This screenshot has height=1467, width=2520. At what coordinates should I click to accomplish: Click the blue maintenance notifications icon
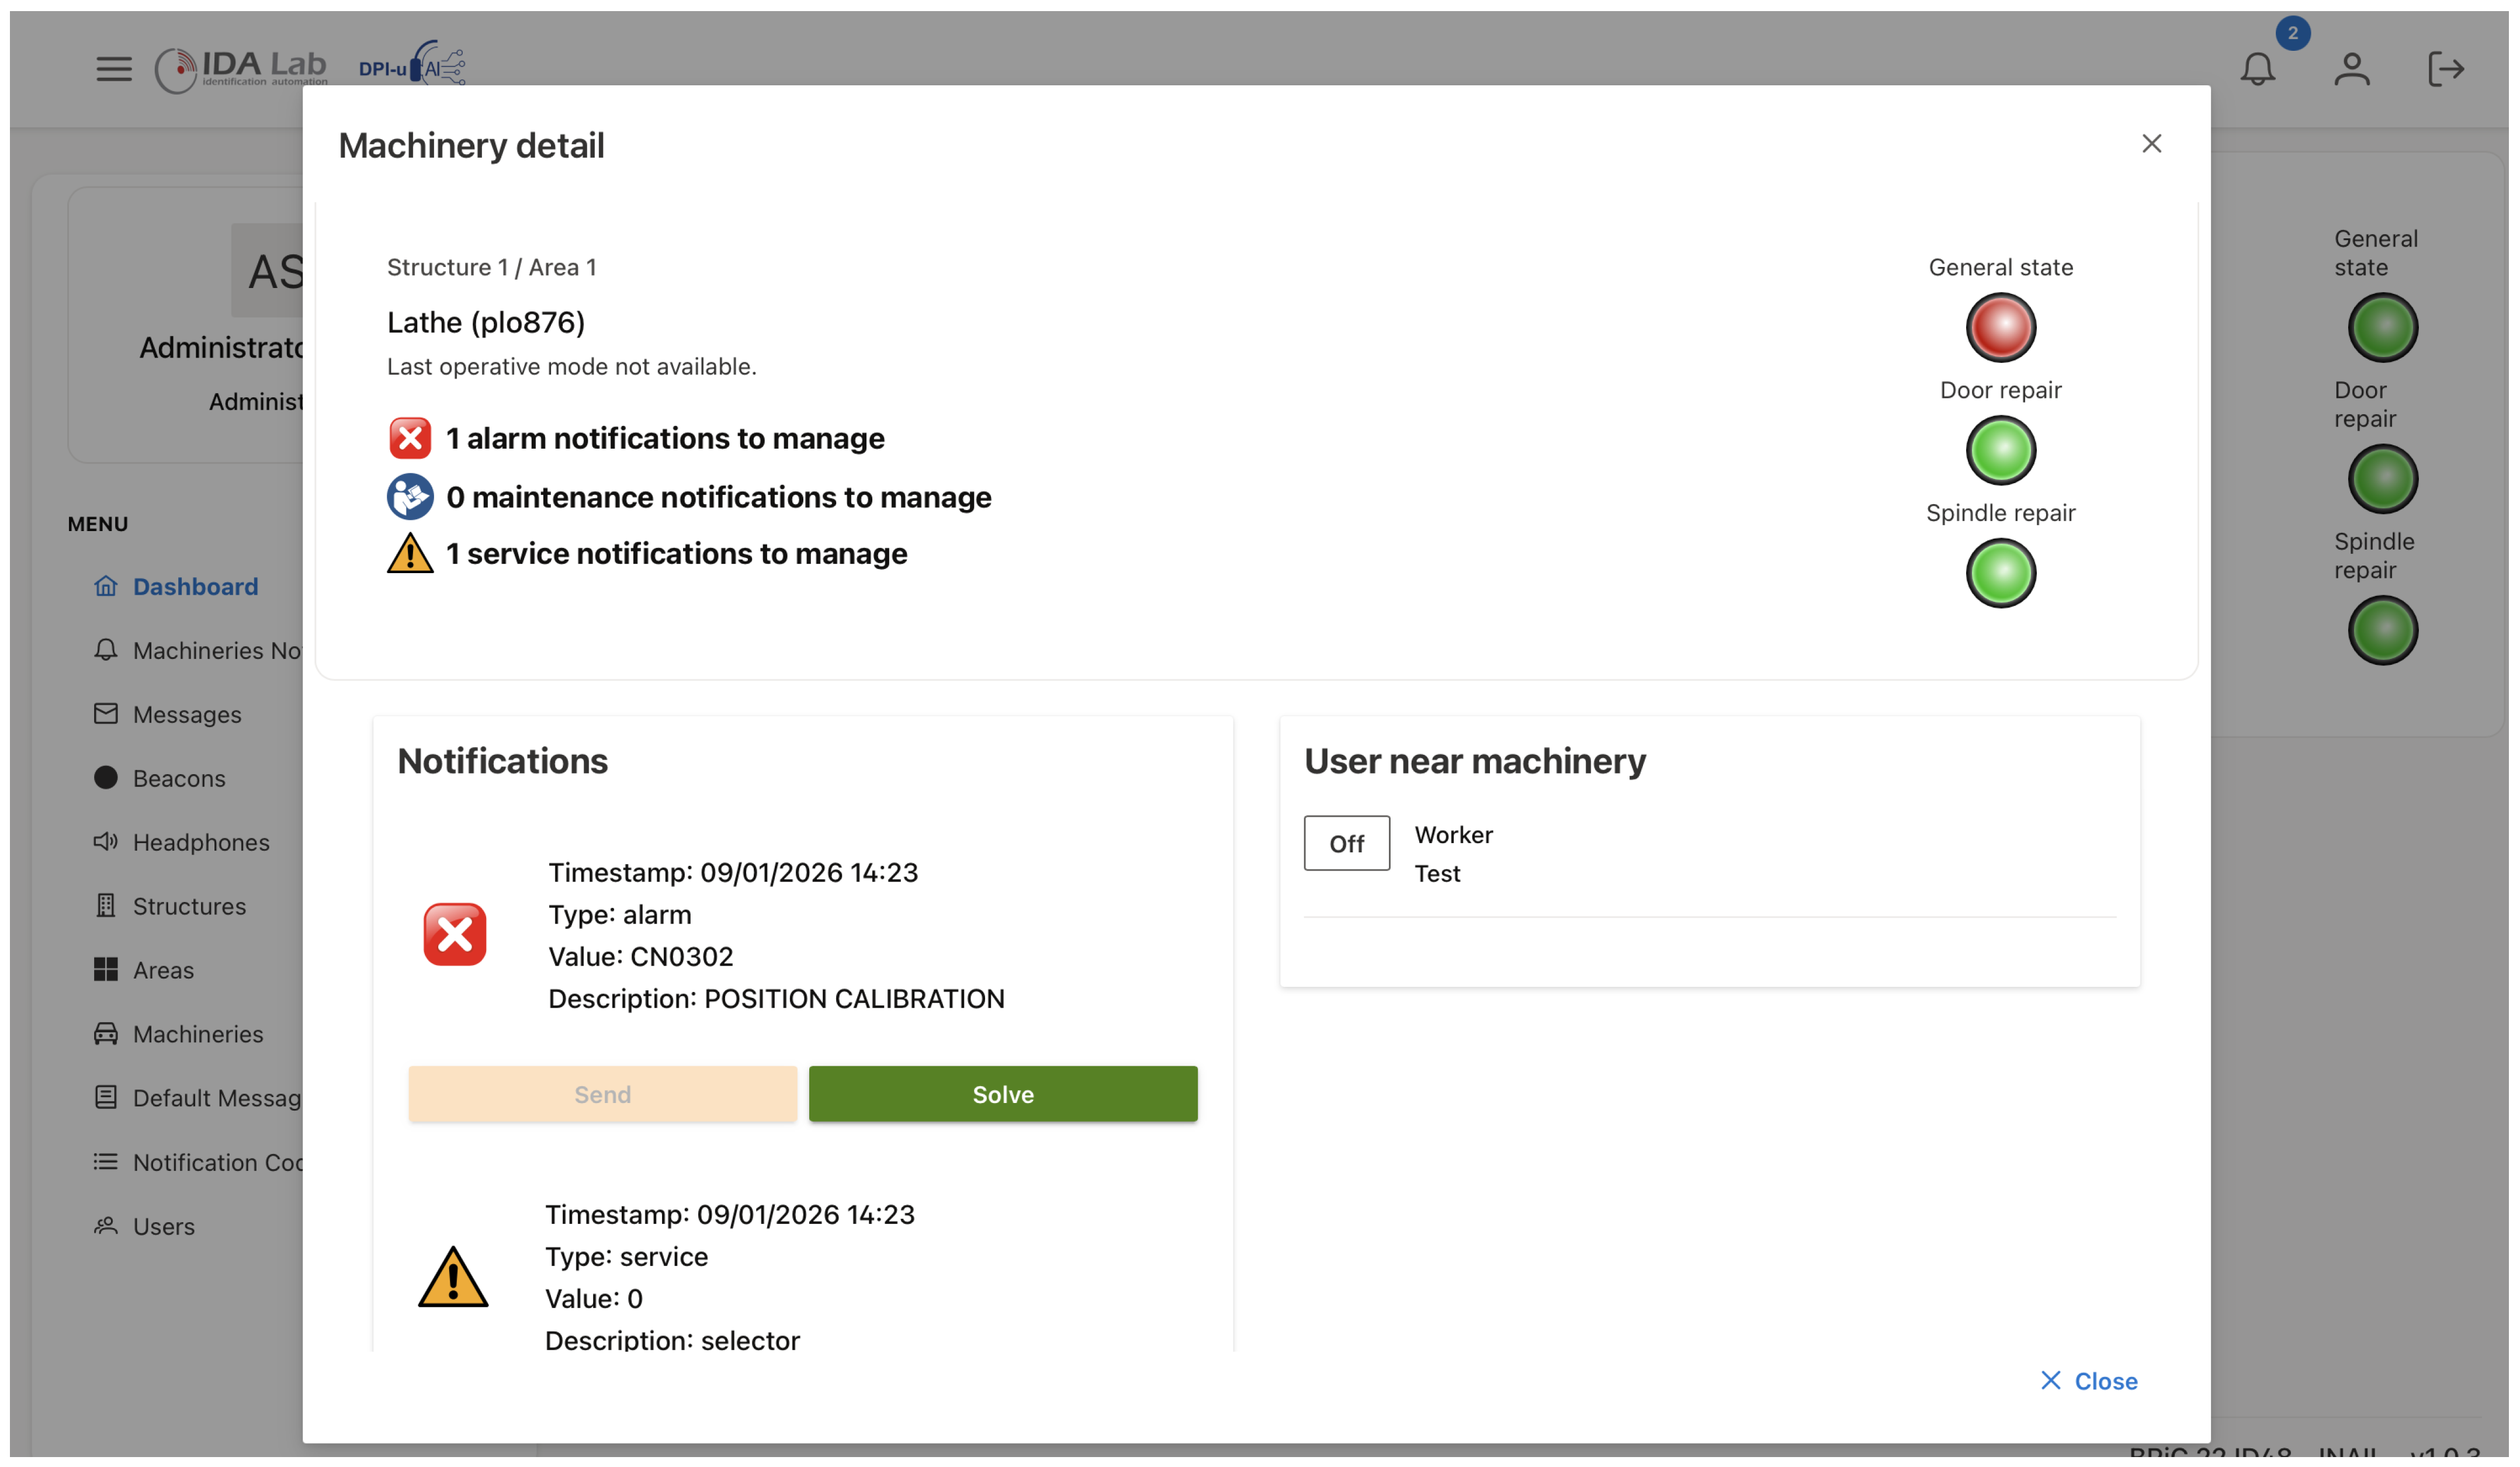pos(410,497)
